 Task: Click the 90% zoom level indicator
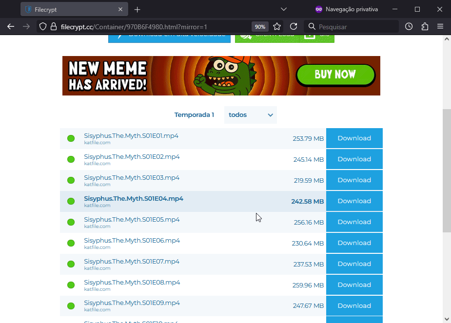260,27
